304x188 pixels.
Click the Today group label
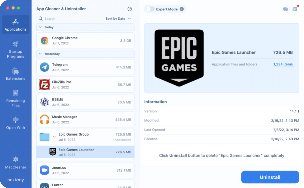coord(49,27)
